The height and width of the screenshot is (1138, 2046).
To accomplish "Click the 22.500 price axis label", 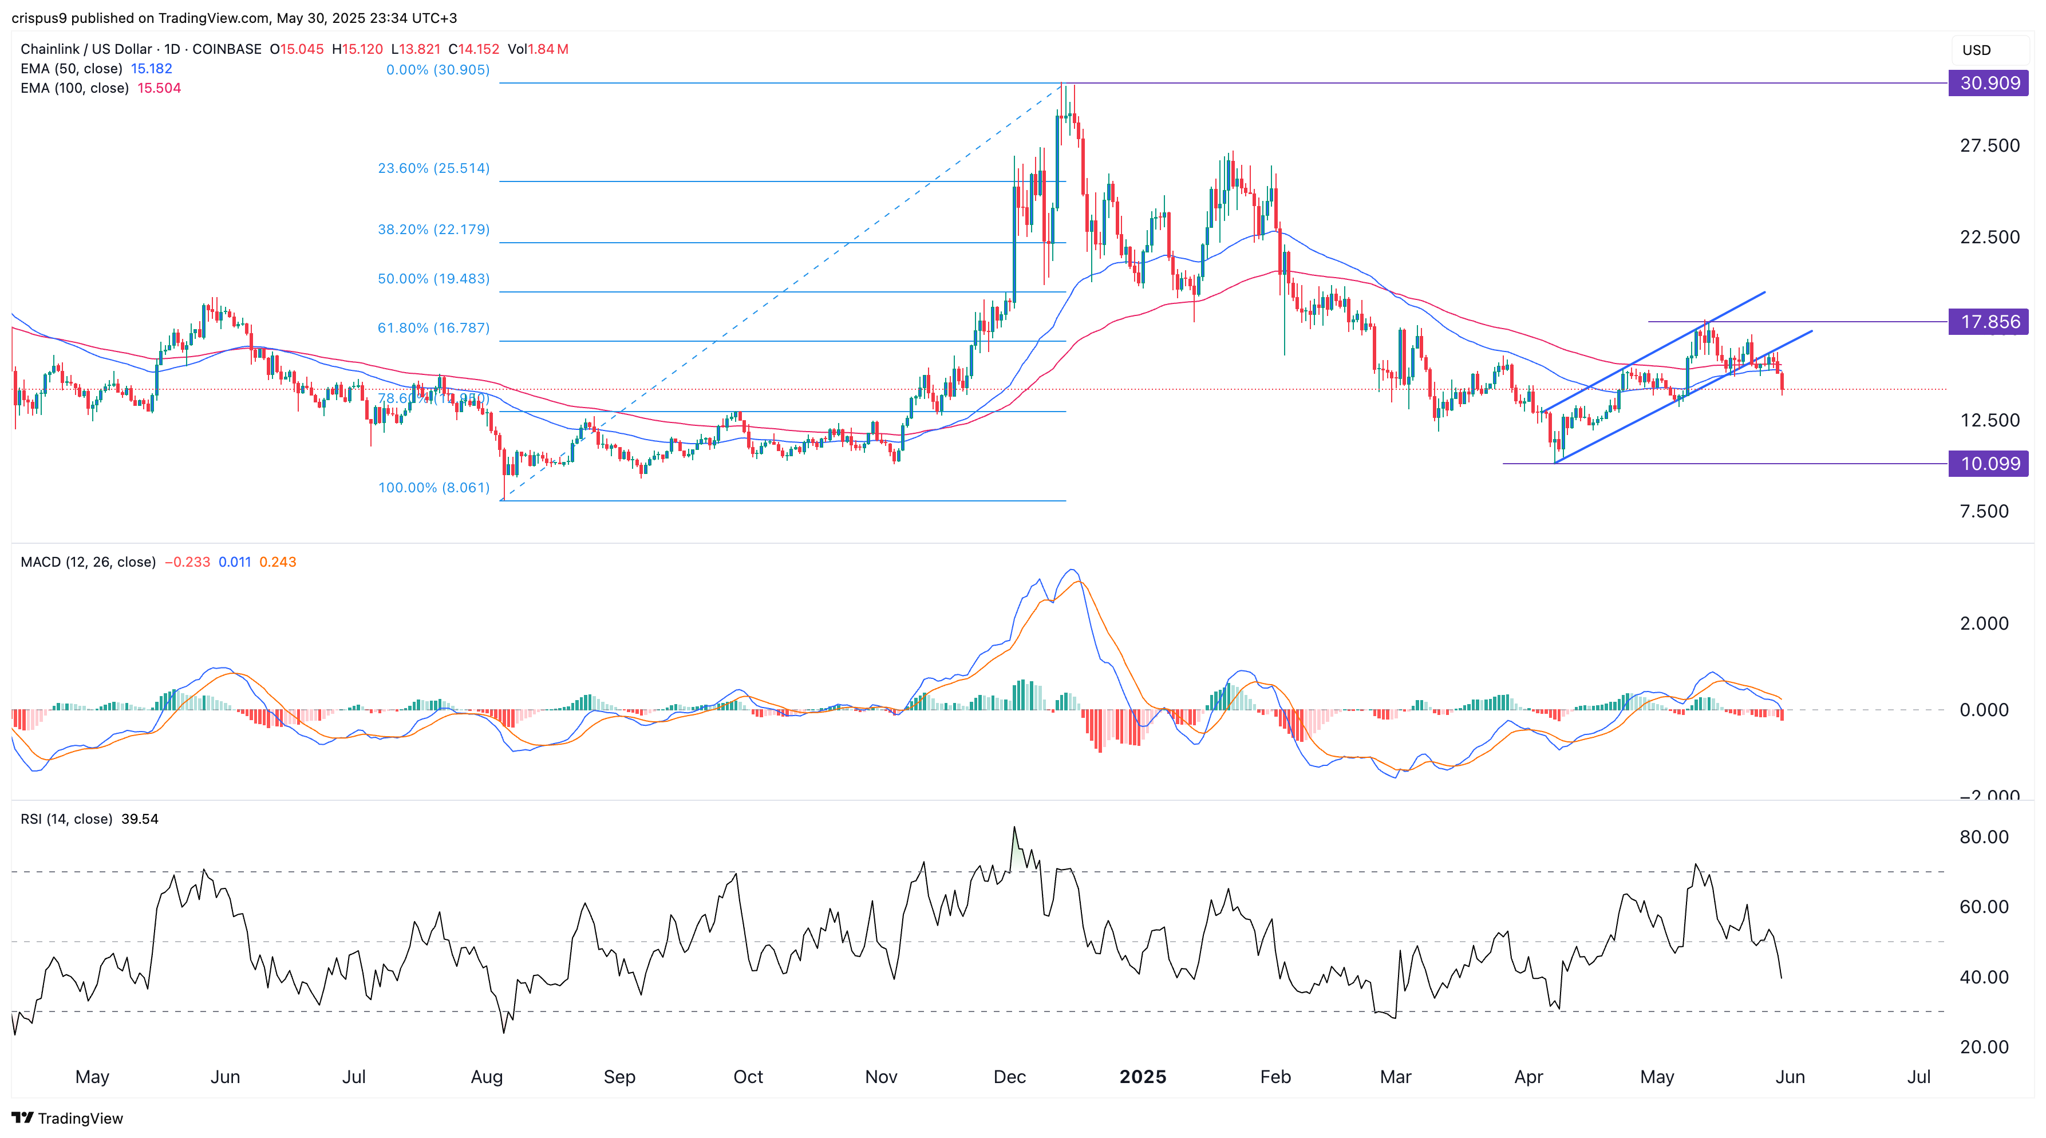I will pos(1989,236).
